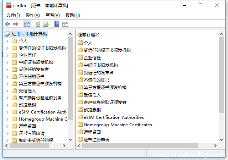
Task: Expand the 个人 node in tree
Action: tap(7, 41)
